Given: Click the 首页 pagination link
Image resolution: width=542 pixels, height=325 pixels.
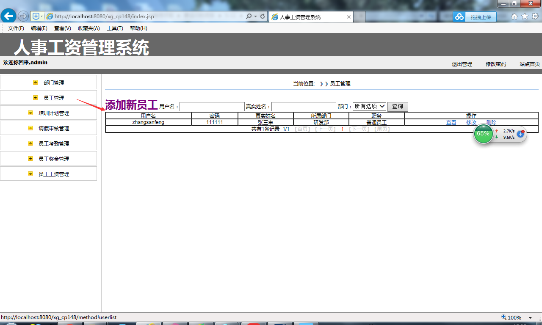Looking at the screenshot, I should 302,129.
